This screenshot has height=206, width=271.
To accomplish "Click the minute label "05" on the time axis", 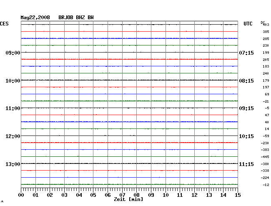I will point(93,195).
